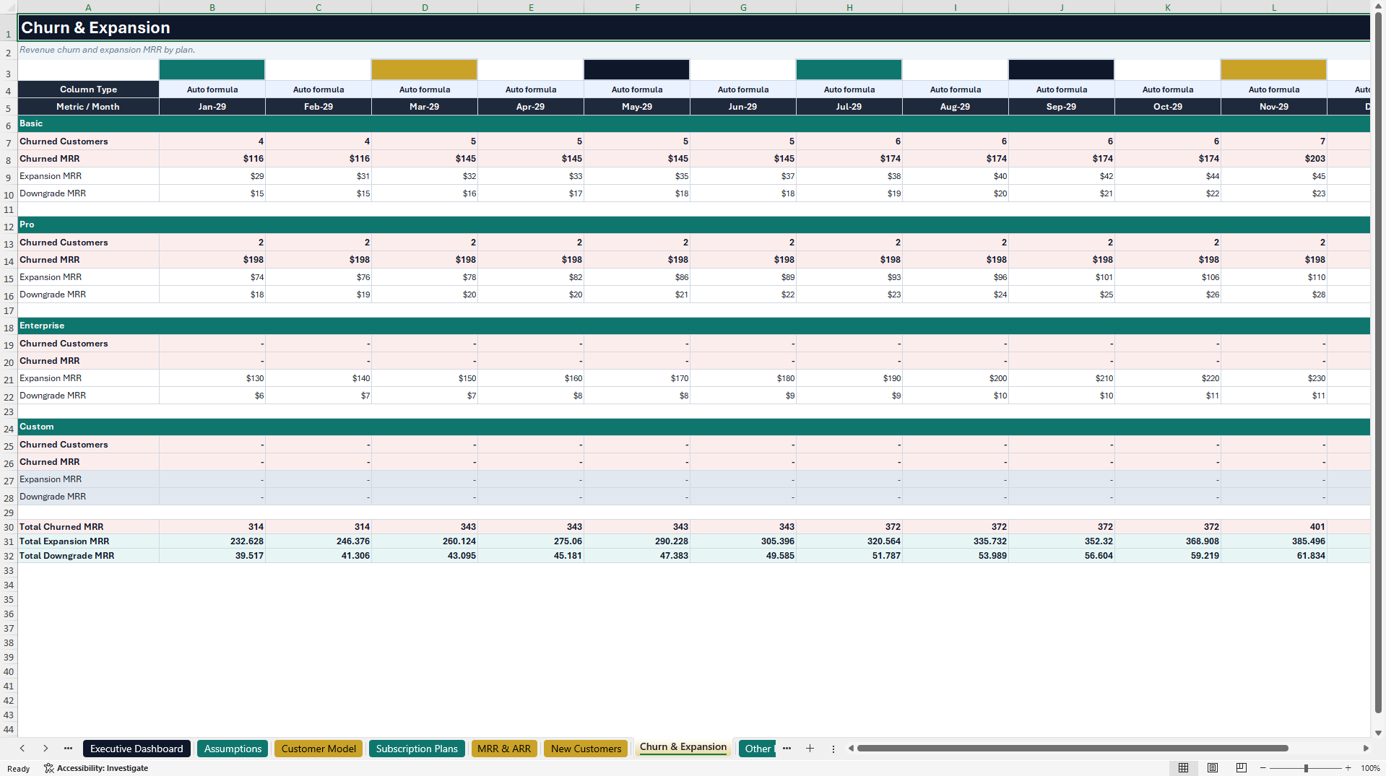This screenshot has width=1386, height=776.
Task: Select the Churn & Expansion sheet tab
Action: tap(683, 747)
